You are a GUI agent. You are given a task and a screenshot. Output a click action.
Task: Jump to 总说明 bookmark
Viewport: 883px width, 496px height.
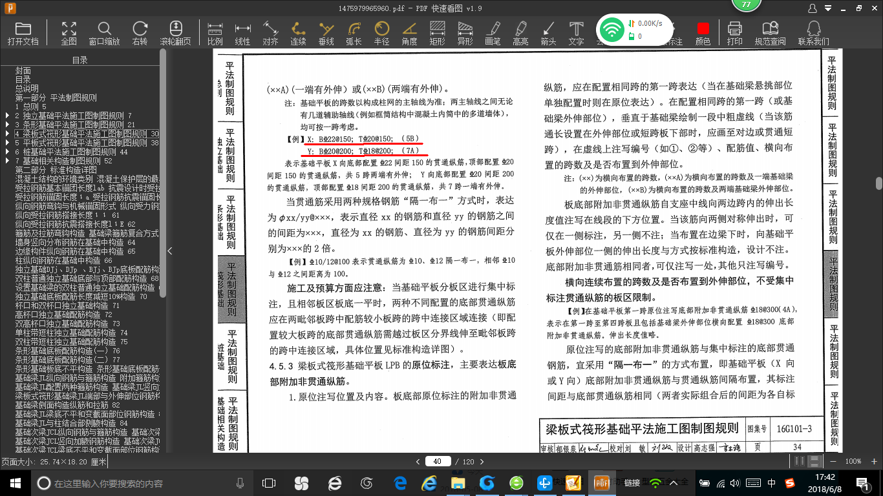point(27,88)
